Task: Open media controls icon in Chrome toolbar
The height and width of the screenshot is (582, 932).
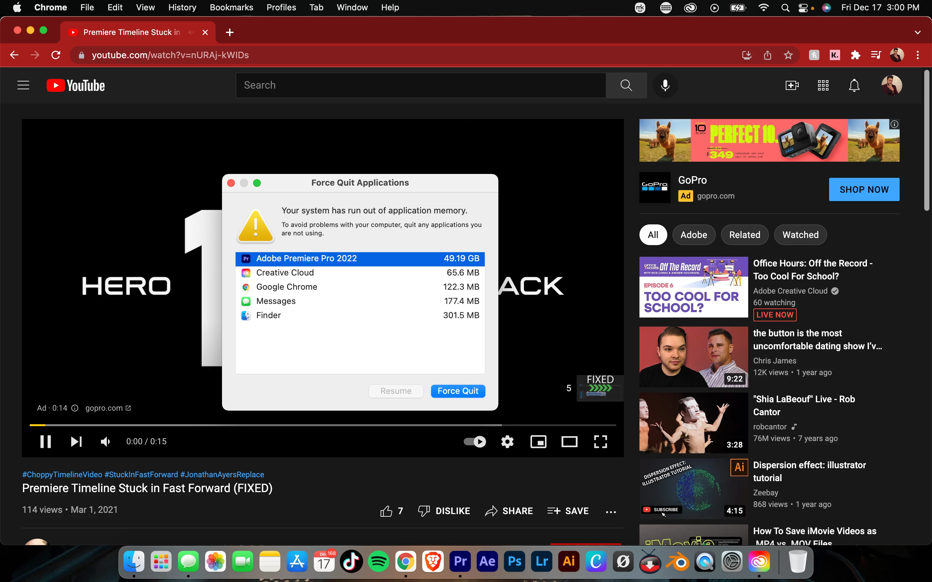Action: coord(876,55)
